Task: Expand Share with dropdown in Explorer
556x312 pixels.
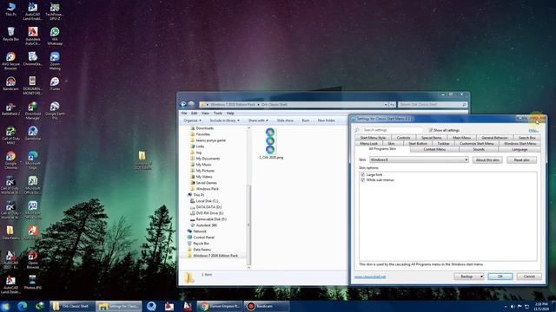Action: pyautogui.click(x=258, y=120)
